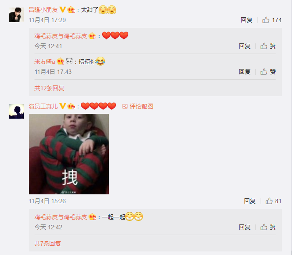Viewport: 292px width, 255px height.
Task: Open 鸡毛蒜皮与鸡毛蒜皮's profile from the hearts reply
Action: [x=61, y=36]
